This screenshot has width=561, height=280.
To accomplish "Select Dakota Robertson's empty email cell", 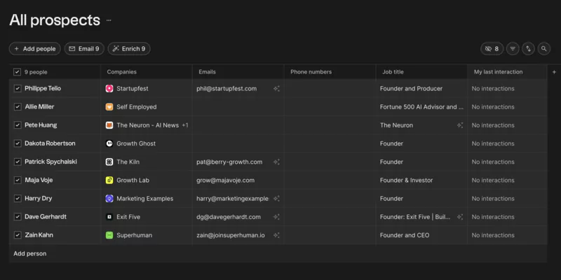I will [x=238, y=143].
